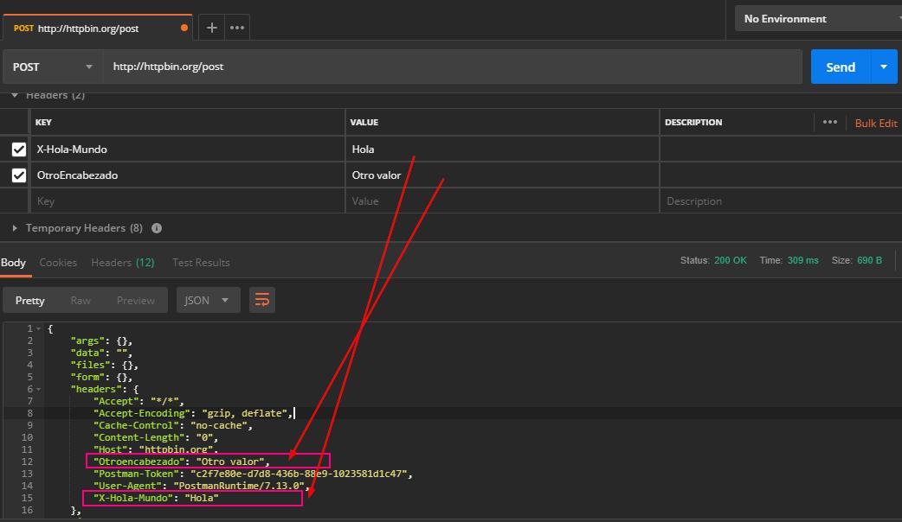Click the 200 OK status text
Image resolution: width=902 pixels, height=522 pixels.
coord(730,260)
